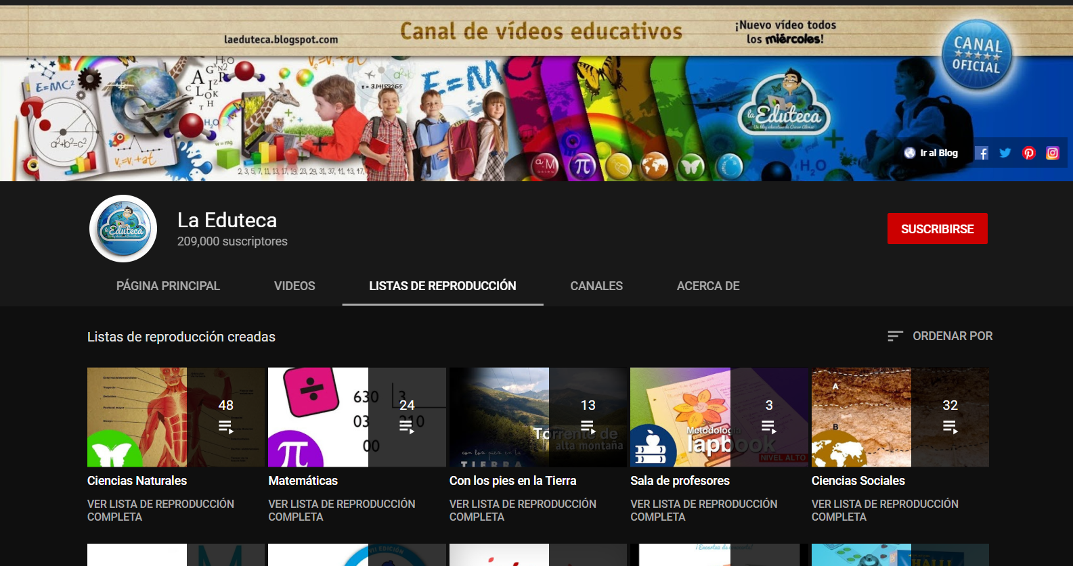Open the ACERCA DE tab
The width and height of the screenshot is (1073, 566).
point(708,286)
